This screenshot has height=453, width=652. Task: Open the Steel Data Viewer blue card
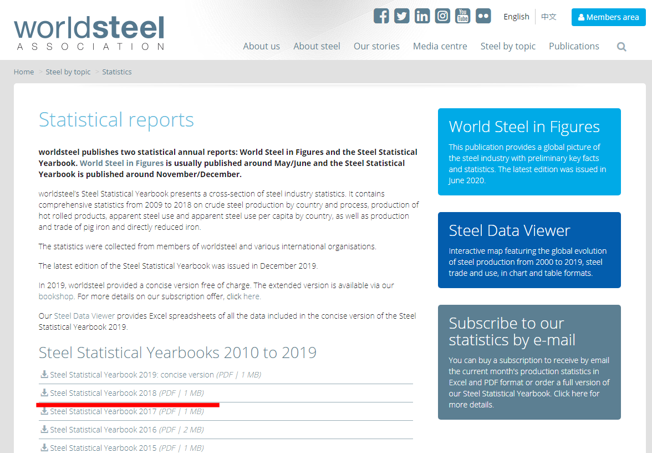point(529,250)
